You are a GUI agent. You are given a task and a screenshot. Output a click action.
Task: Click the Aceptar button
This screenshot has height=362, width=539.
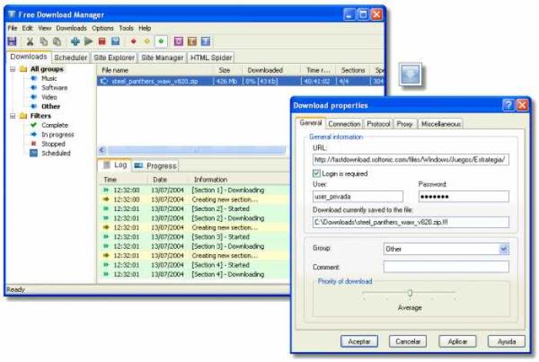(360, 341)
